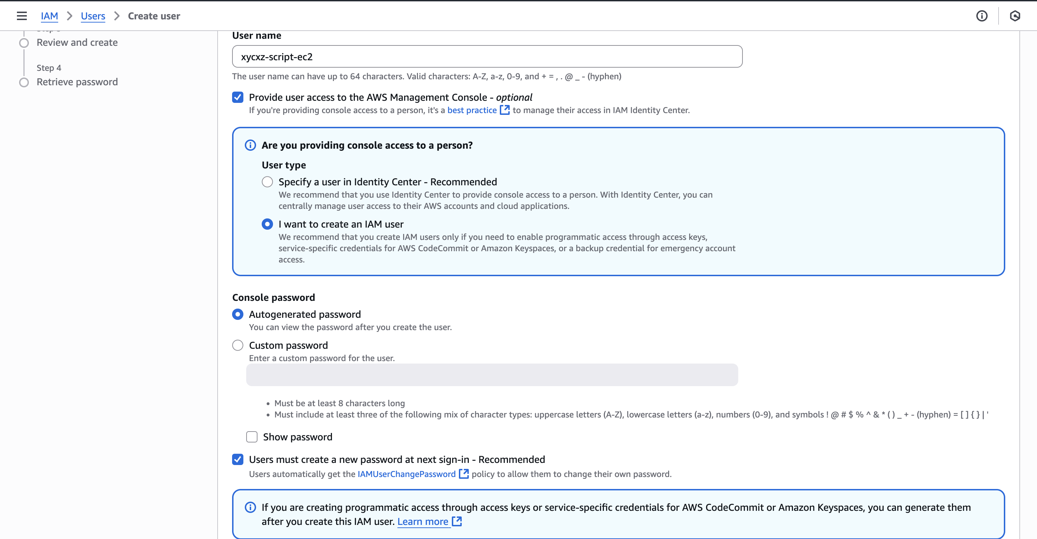
Task: Open the IAMUserChangePassword policy link
Action: click(x=406, y=474)
